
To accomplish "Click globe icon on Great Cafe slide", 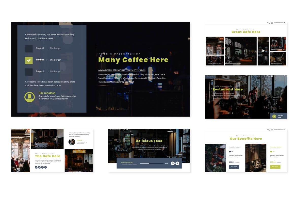I will 272,23.
